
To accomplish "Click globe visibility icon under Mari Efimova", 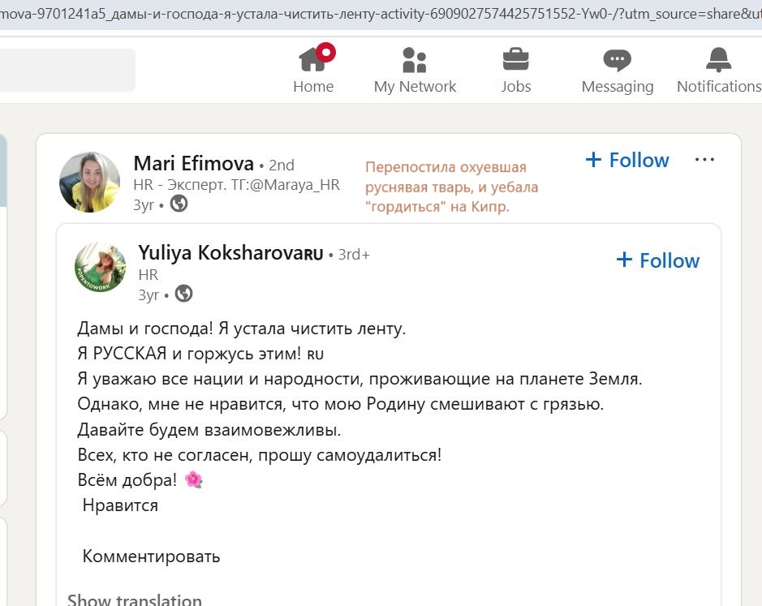I will pyautogui.click(x=179, y=204).
